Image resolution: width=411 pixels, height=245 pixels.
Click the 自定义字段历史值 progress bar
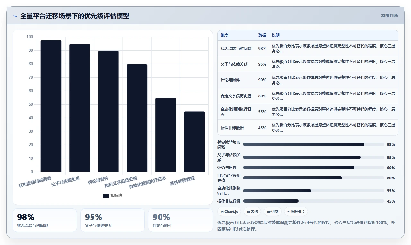point(314,178)
